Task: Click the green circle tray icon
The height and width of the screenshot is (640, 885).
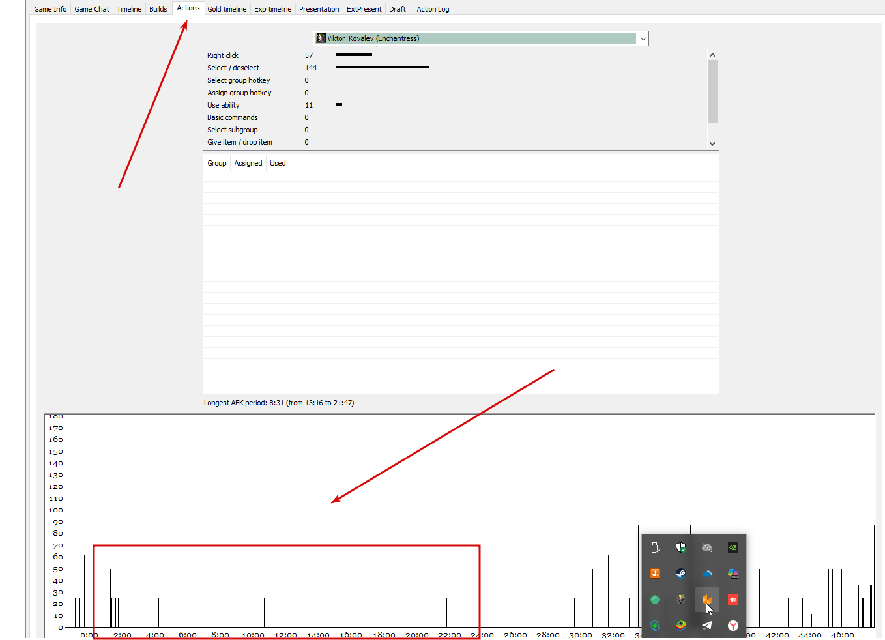Action: pyautogui.click(x=655, y=600)
